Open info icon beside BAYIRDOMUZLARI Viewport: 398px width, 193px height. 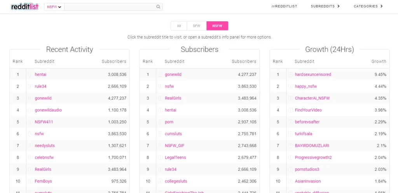click(x=290, y=146)
